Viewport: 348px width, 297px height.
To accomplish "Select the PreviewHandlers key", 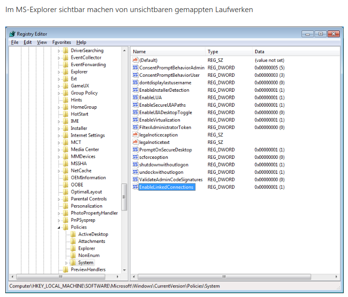I will click(x=88, y=269).
